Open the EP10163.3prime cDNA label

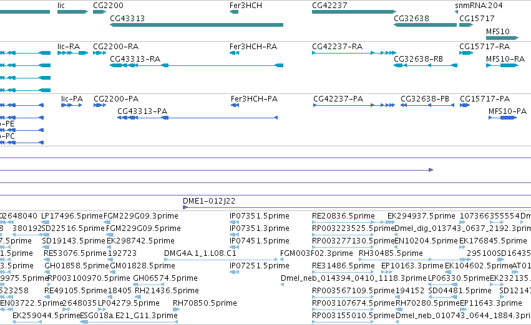(412, 266)
